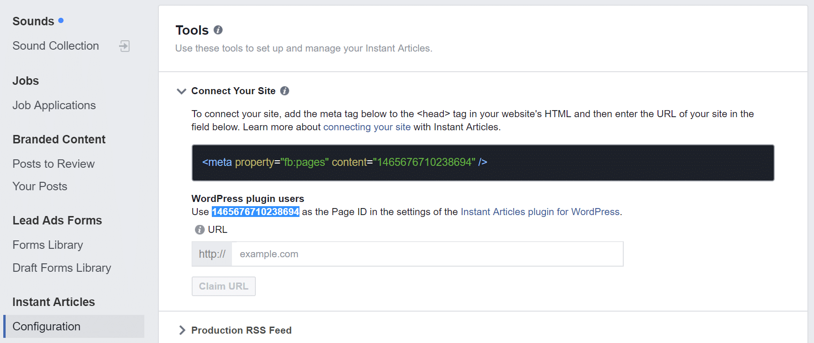Open the connecting your site link
The height and width of the screenshot is (343, 814).
click(x=367, y=127)
